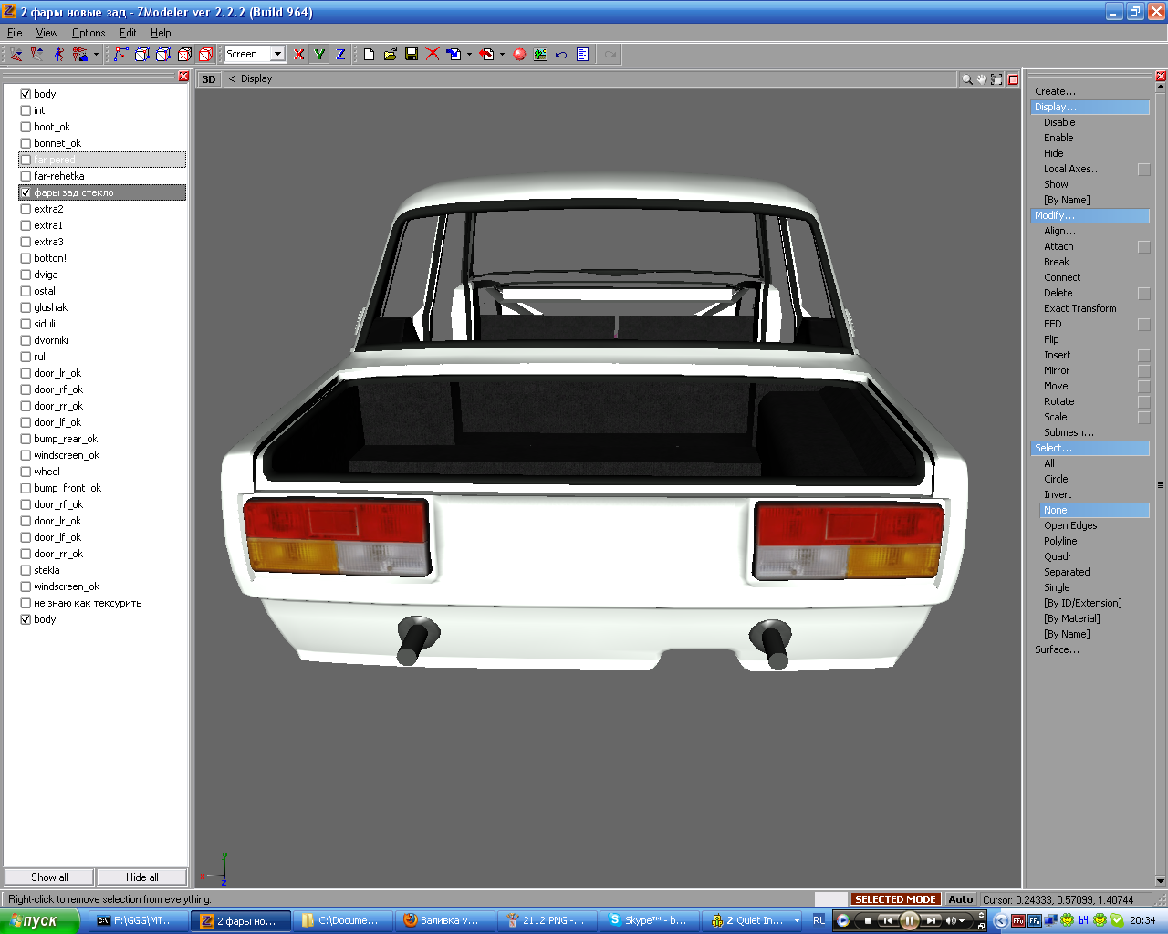The image size is (1168, 934).
Task: Check the wheel object checkbox
Action: [x=26, y=472]
